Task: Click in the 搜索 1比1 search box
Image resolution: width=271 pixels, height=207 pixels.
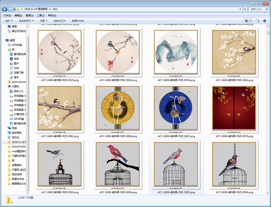Action: coord(257,9)
